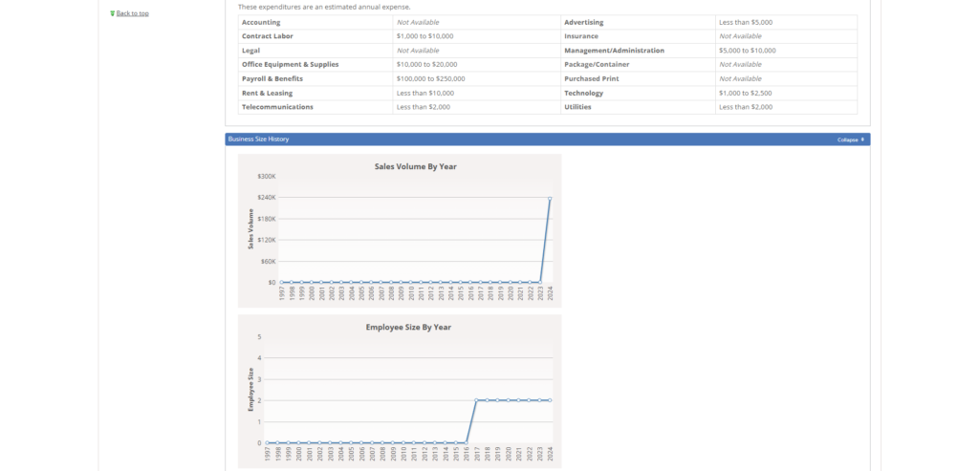
Task: Collapse the Business Size History section
Action: pos(848,139)
